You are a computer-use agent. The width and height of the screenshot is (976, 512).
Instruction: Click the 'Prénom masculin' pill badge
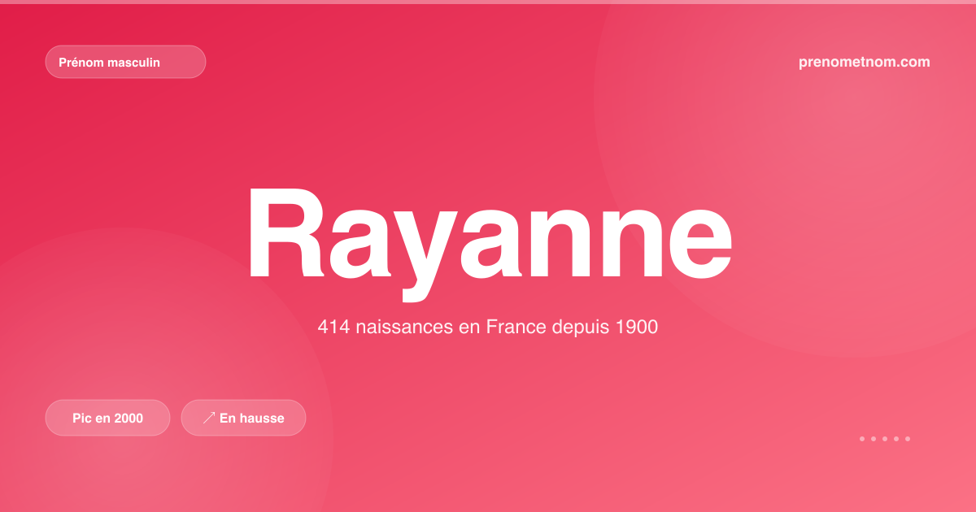125,62
